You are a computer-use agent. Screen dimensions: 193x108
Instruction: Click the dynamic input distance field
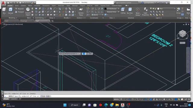point(84,54)
